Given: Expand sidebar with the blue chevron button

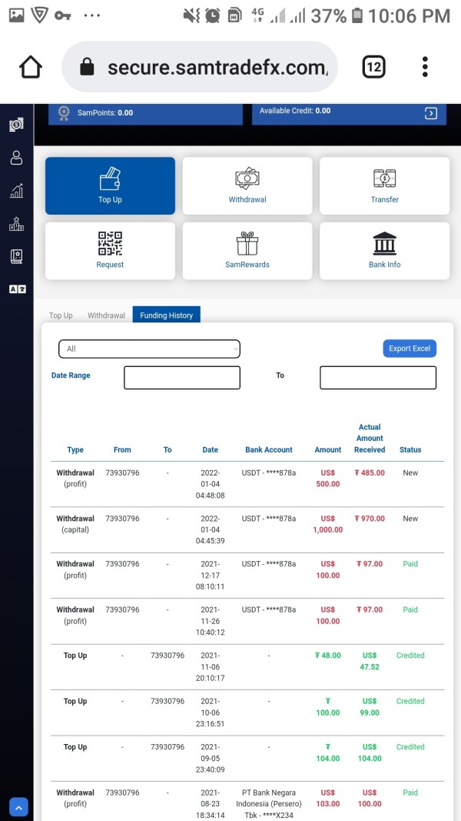Looking at the screenshot, I should coord(18,807).
